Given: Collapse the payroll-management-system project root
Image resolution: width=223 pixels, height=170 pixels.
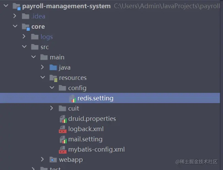Looking at the screenshot, I should click(x=6, y=6).
